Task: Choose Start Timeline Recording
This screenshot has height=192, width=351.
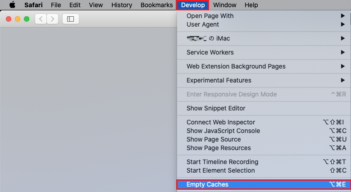Action: point(264,162)
